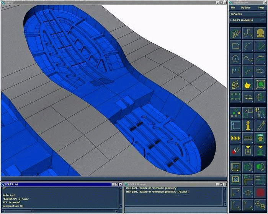Click the trim at intersection icon
This screenshot has height=214, width=268.
click(260, 59)
